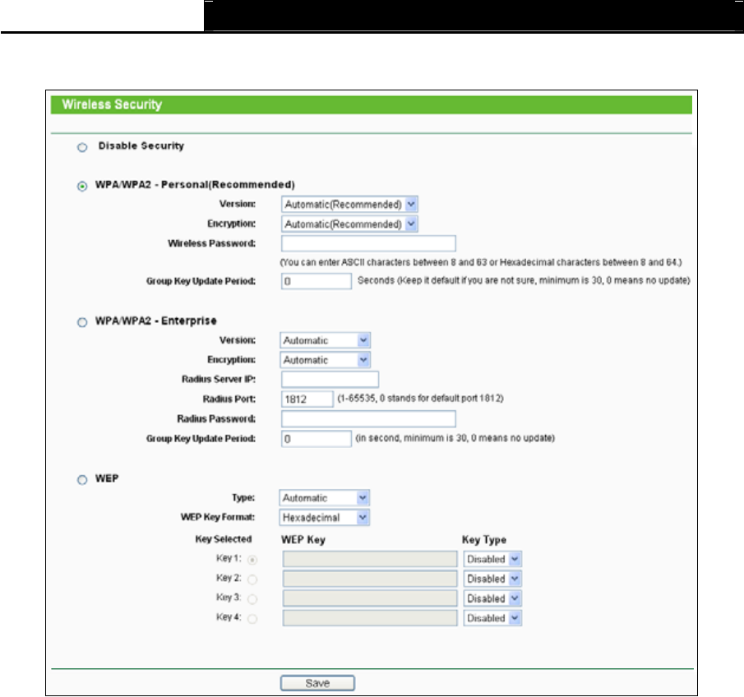This screenshot has height=697, width=744.
Task: Focus the Personal Group Key Update Period field
Action: 316,281
